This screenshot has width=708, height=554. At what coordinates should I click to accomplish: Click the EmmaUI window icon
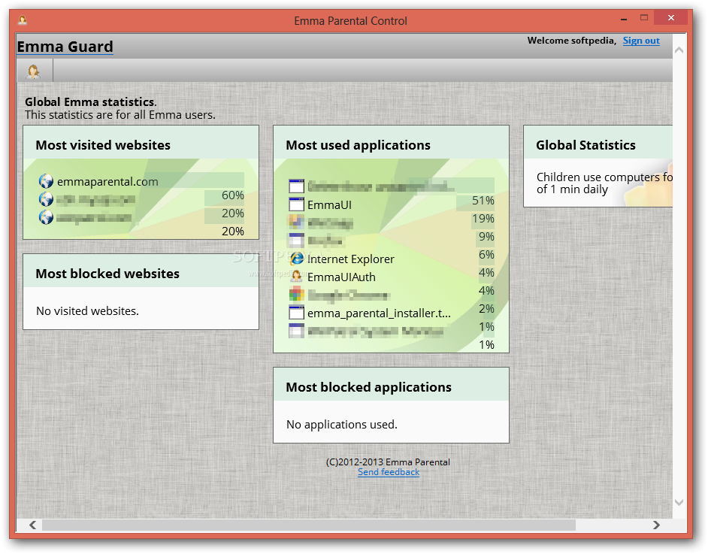[296, 204]
